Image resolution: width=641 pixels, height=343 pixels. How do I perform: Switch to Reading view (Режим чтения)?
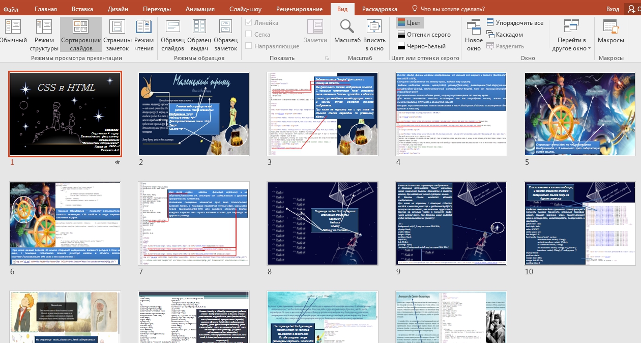pyautogui.click(x=144, y=35)
